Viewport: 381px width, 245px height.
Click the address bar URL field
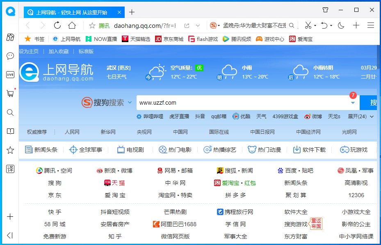point(145,25)
